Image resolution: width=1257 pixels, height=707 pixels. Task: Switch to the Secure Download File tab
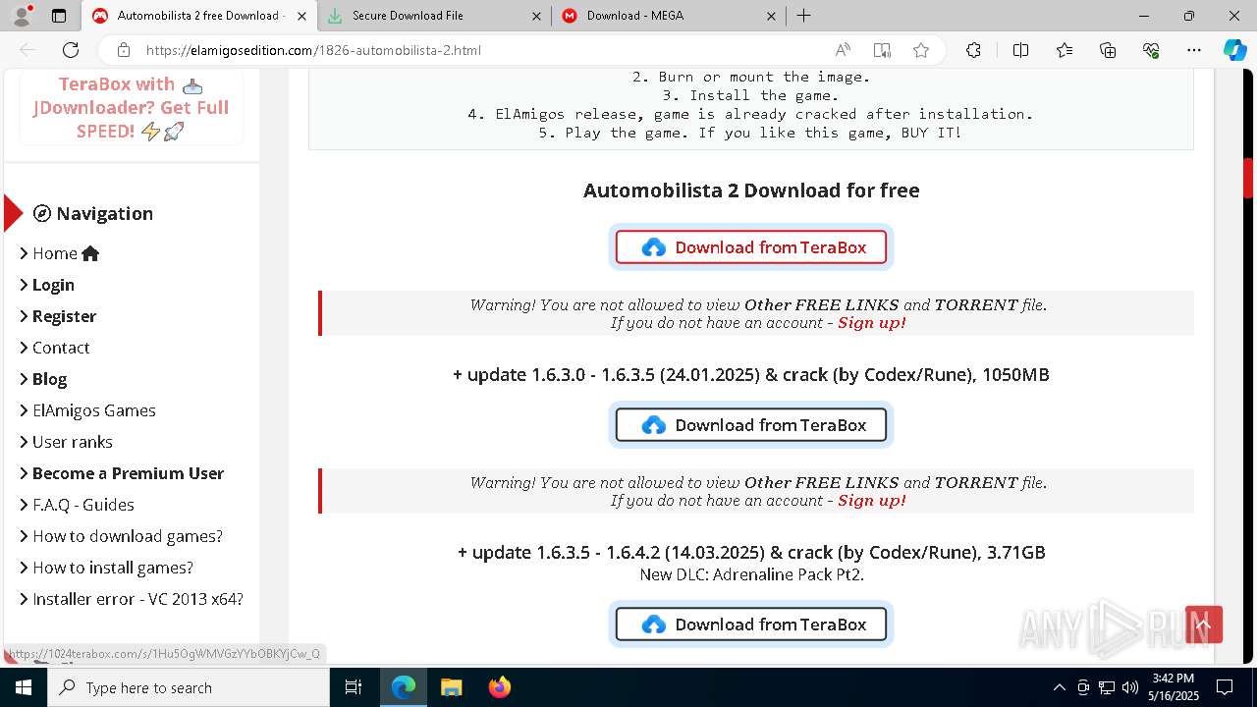(435, 16)
